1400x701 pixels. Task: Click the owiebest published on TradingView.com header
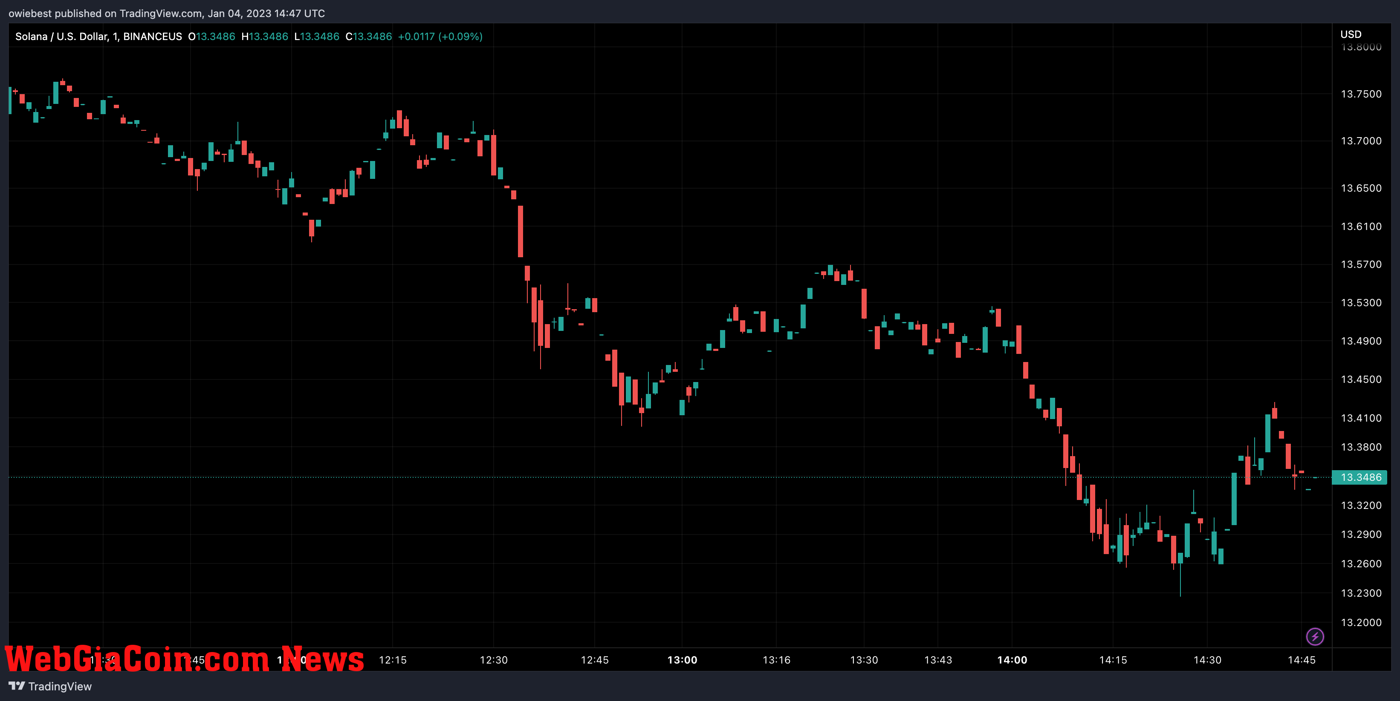166,13
